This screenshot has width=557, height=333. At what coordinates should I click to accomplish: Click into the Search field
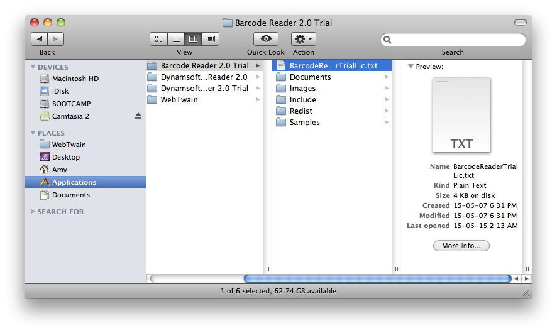click(453, 40)
